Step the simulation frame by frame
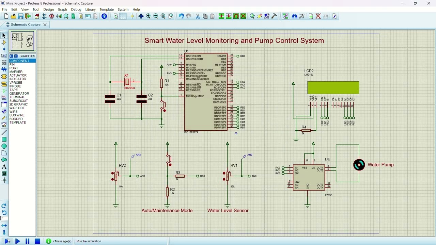The width and height of the screenshot is (436, 245). 17,241
